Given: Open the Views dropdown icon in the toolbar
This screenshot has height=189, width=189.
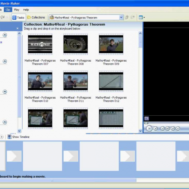Looking at the screenshot, I should coord(142,17).
